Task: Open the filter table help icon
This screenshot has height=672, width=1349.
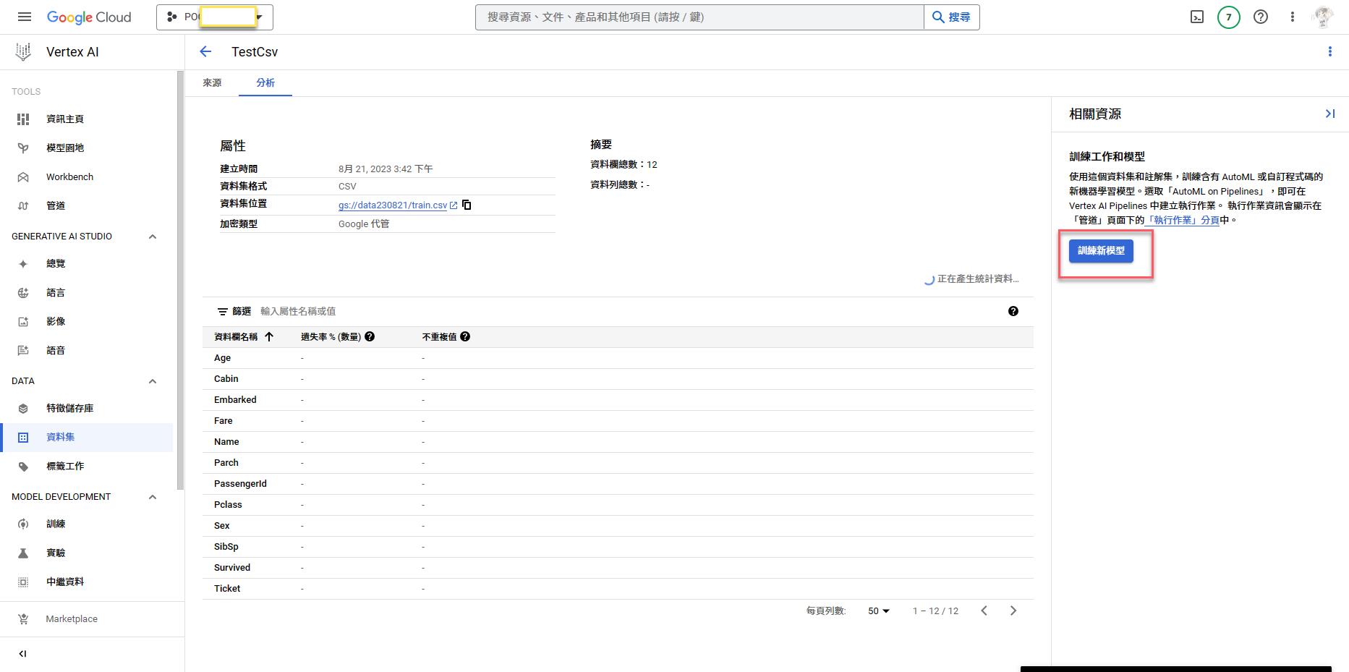Action: point(1013,311)
